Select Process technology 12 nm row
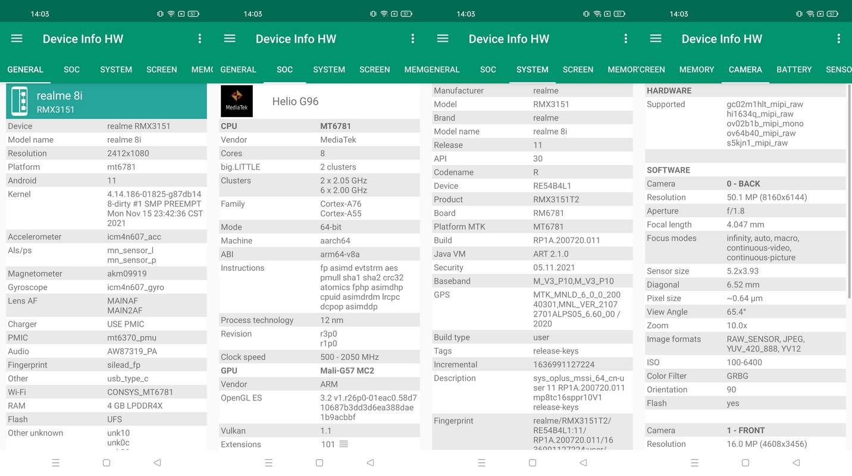This screenshot has height=476, width=852. 319,320
